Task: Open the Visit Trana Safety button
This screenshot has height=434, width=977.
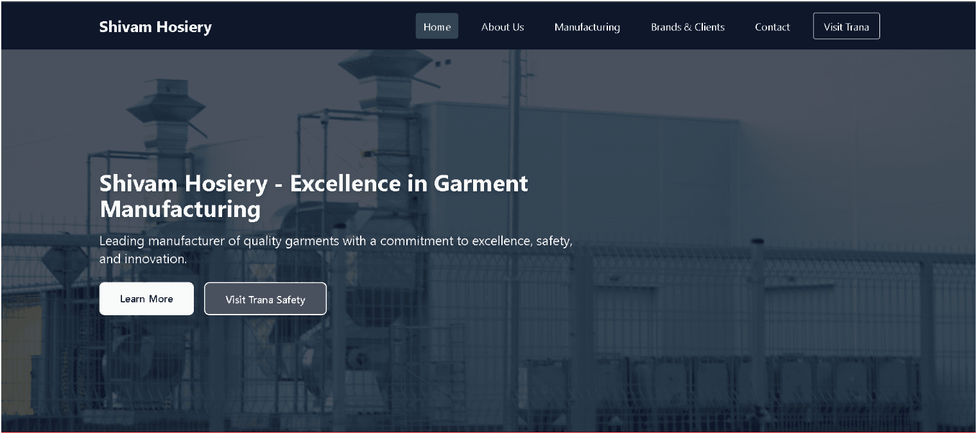Action: pyautogui.click(x=265, y=299)
